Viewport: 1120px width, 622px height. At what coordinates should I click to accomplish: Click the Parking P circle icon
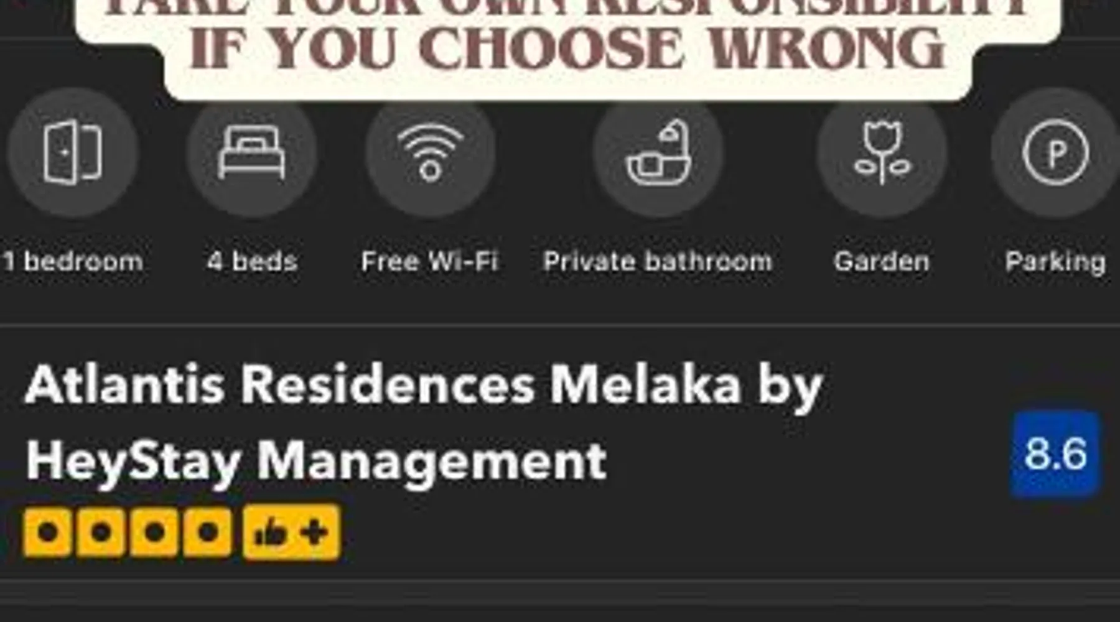point(1055,153)
